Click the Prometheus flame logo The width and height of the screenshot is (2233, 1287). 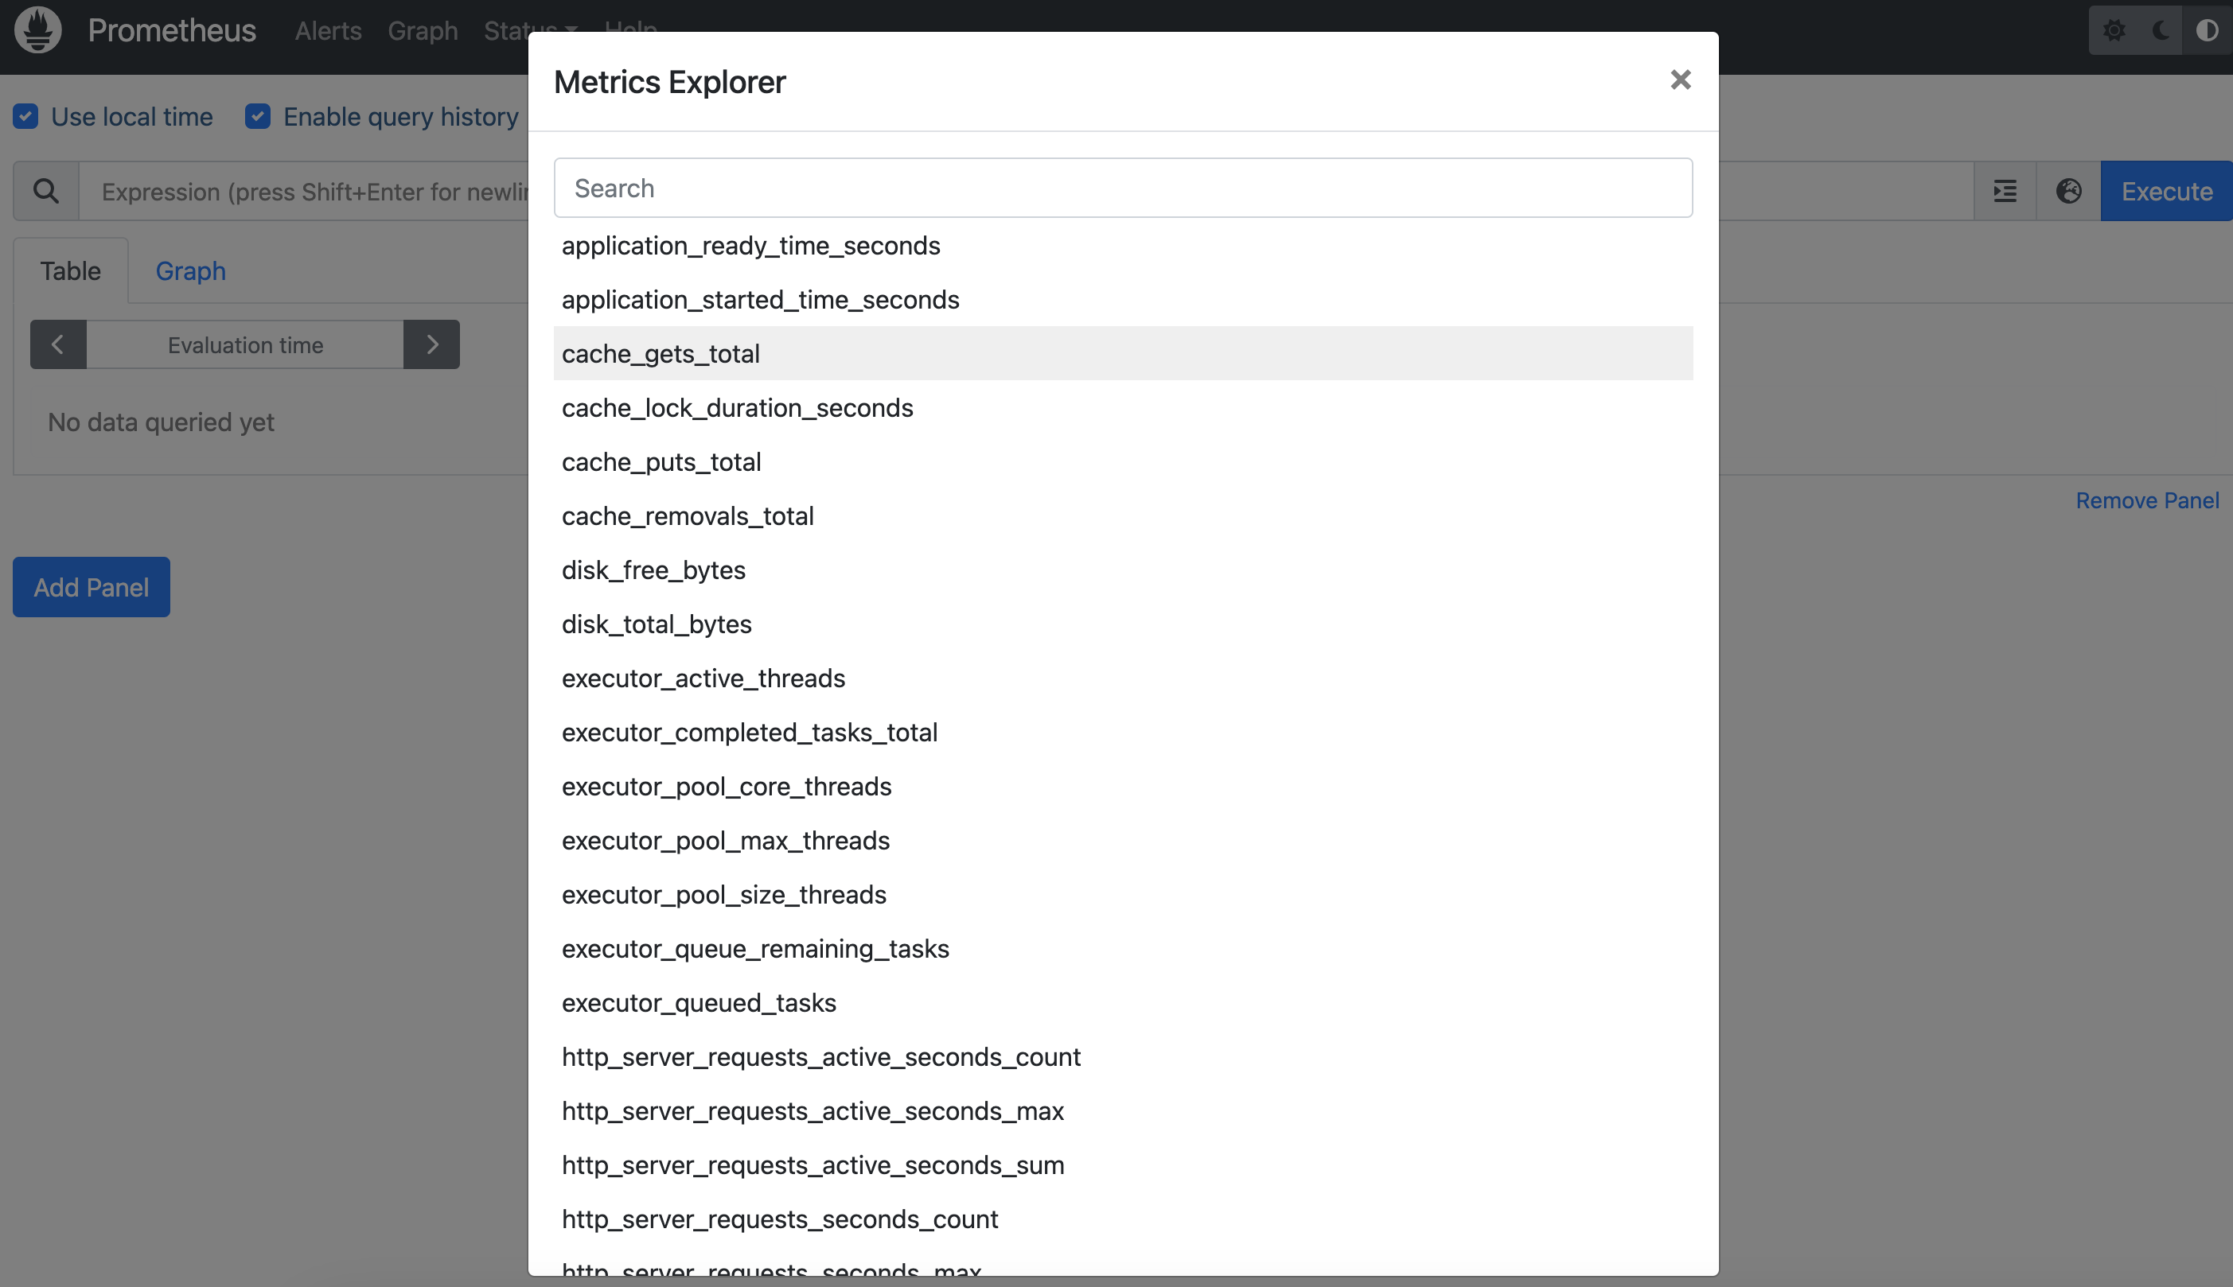(38, 29)
